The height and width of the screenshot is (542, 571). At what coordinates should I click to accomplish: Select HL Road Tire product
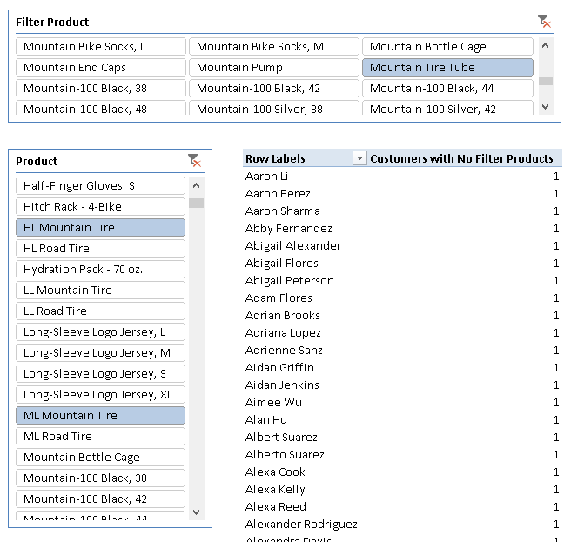(x=100, y=248)
